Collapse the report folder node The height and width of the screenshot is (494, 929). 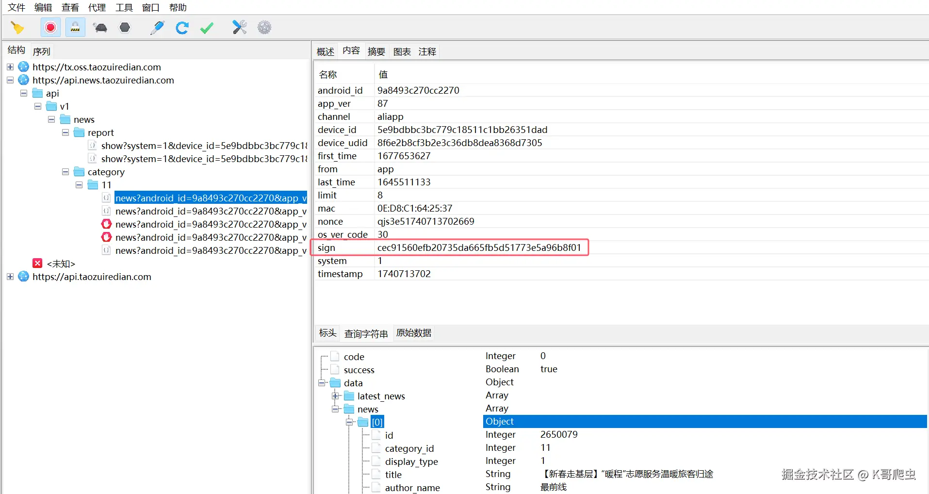coord(65,132)
